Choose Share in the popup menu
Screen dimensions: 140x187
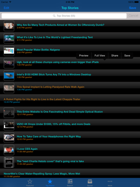pyautogui.click(x=115, y=56)
